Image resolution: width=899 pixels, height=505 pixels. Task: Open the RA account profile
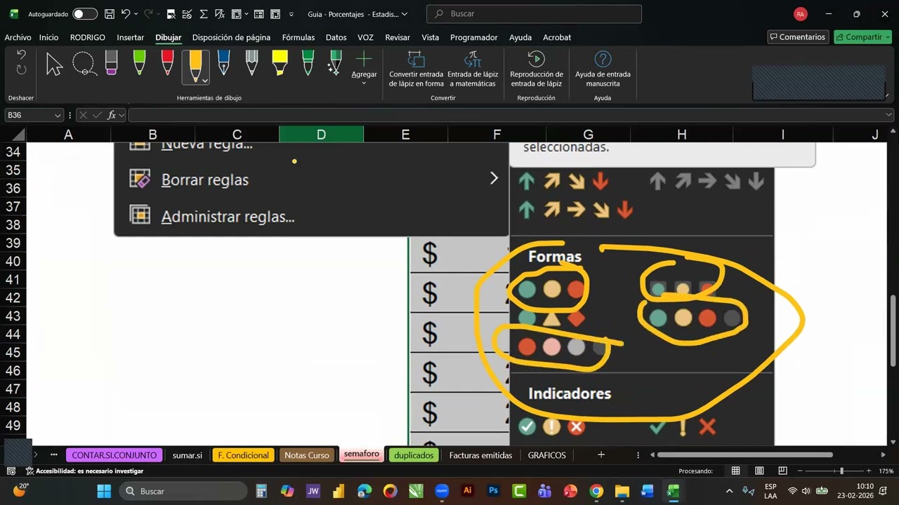click(800, 14)
